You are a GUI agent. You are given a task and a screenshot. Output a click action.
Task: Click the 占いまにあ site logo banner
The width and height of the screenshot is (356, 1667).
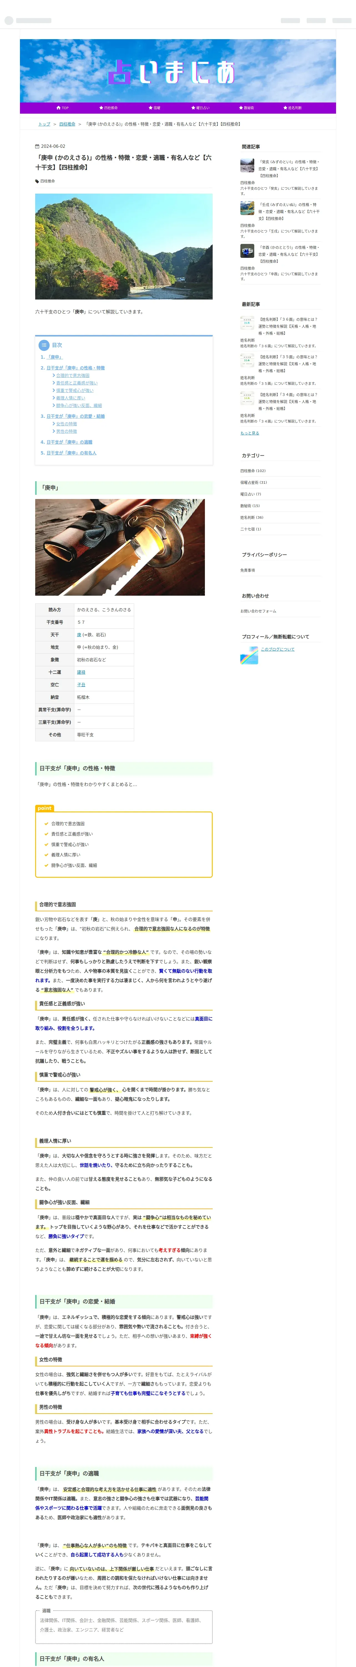click(178, 71)
